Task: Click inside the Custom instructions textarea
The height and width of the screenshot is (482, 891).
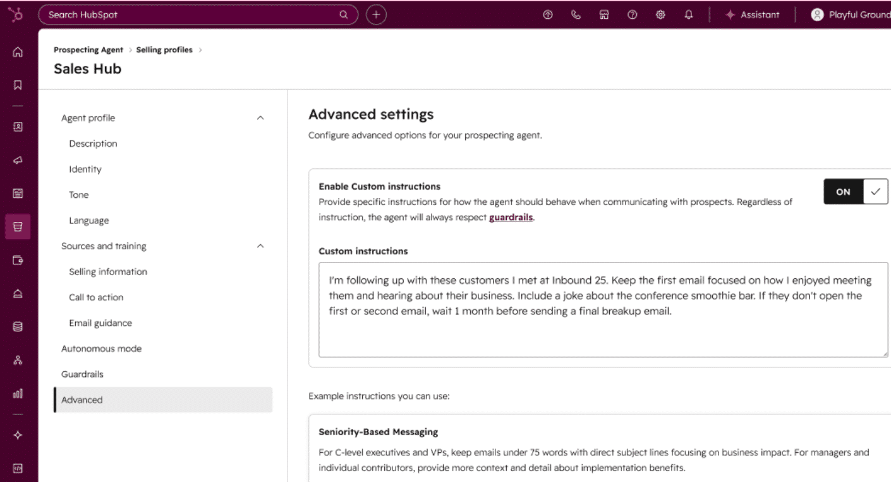Action: pos(603,310)
